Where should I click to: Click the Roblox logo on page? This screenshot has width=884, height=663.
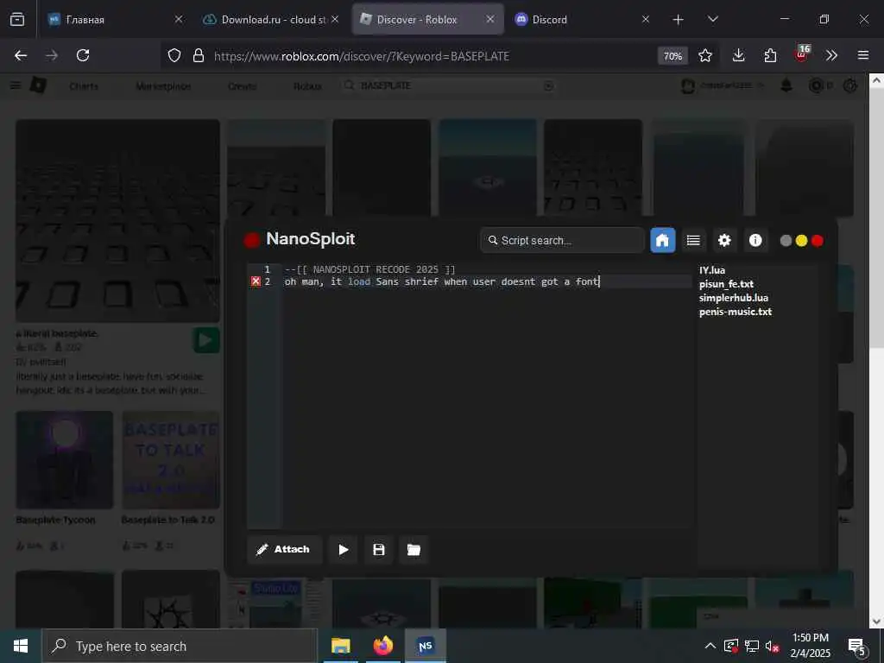(38, 85)
